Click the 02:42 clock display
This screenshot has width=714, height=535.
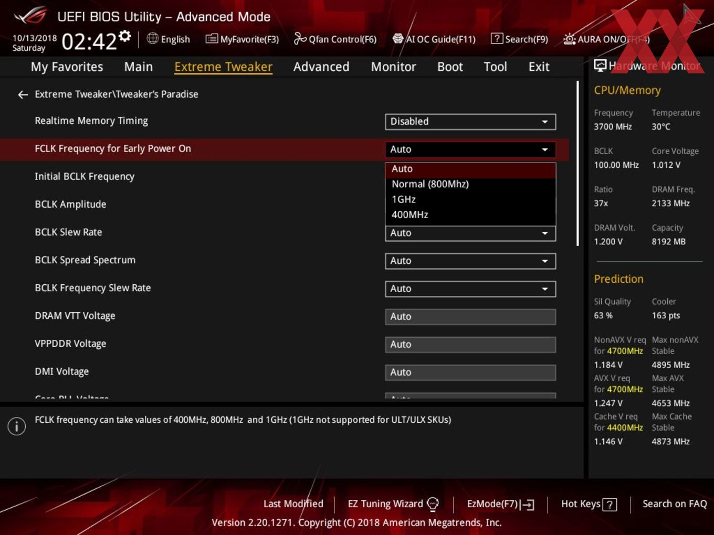(x=89, y=41)
